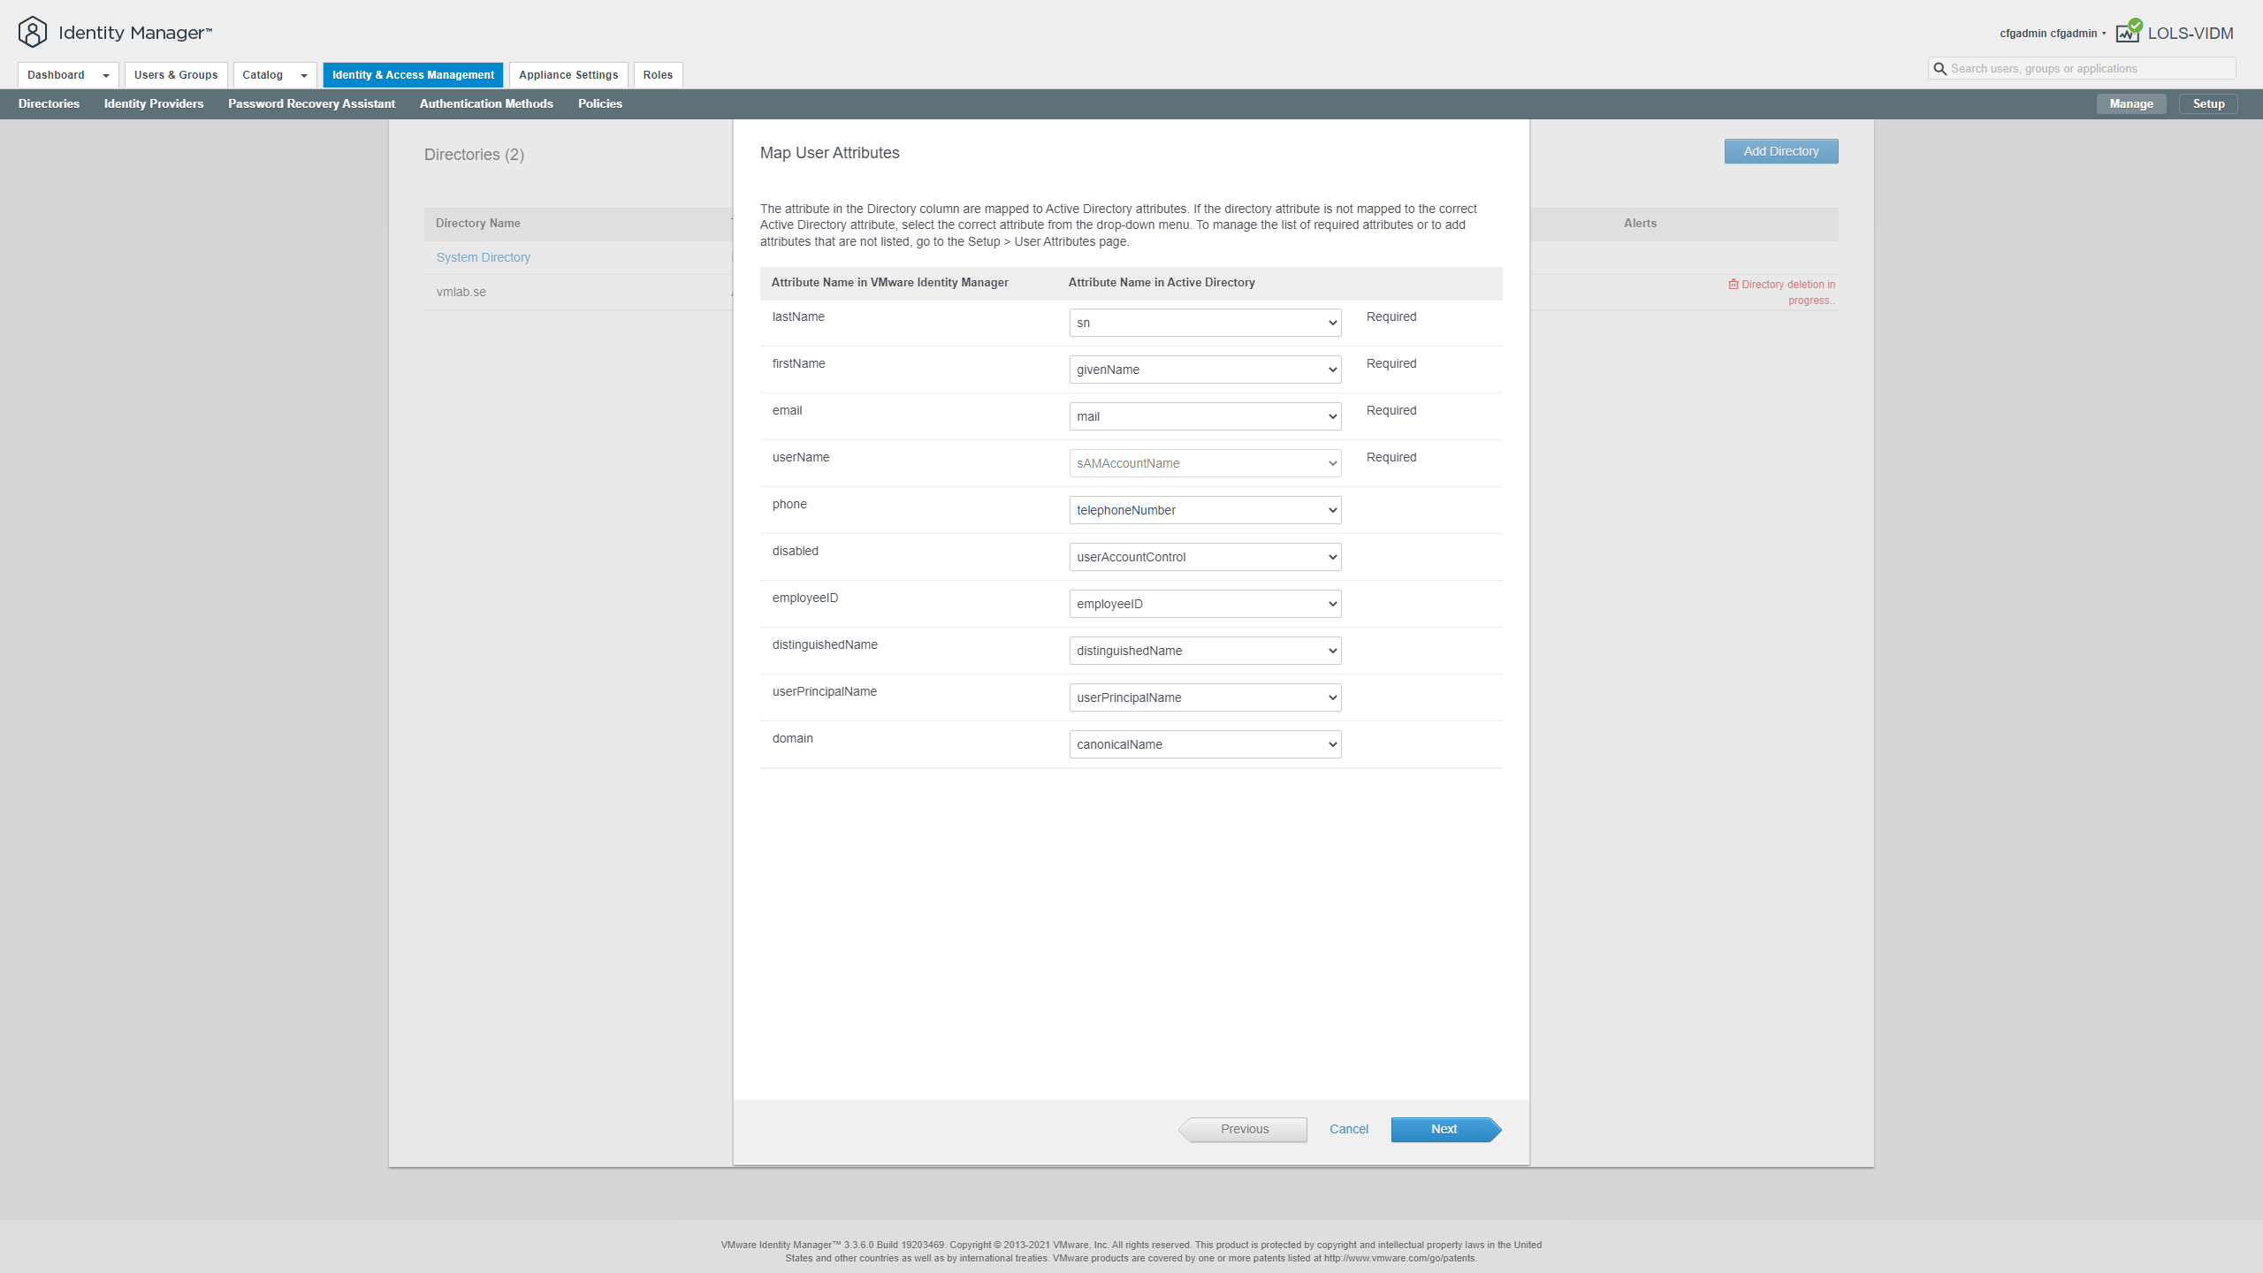Click the Alerts column header
Screen dimensions: 2263x1273
pyautogui.click(x=1640, y=223)
